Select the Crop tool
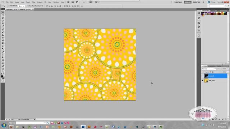 point(3,24)
